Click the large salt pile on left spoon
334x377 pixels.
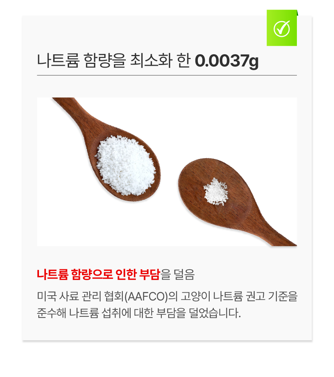coord(126,165)
